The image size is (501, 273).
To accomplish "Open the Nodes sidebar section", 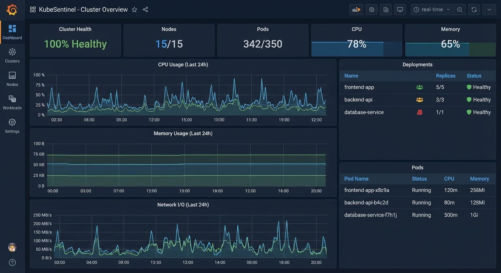I will pos(12,79).
